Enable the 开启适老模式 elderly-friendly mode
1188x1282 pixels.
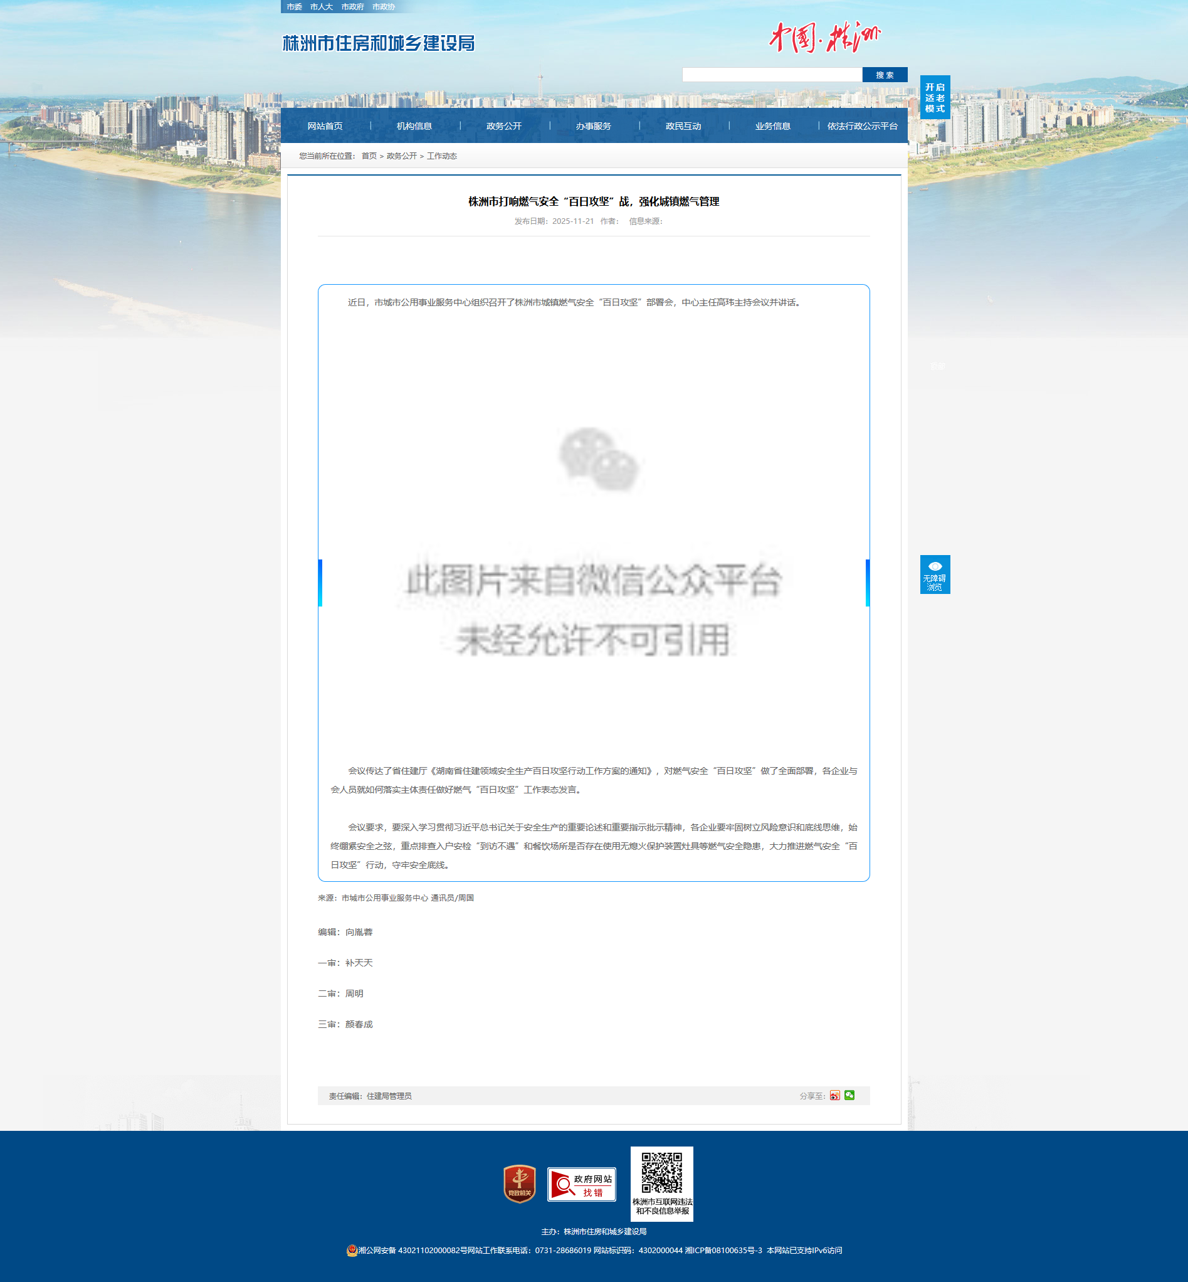[935, 97]
